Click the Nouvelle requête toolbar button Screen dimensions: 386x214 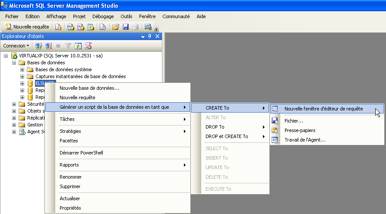point(27,27)
